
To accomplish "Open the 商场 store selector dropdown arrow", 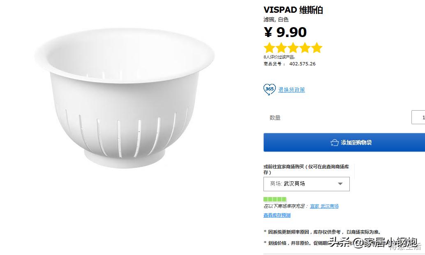I will pos(341,184).
